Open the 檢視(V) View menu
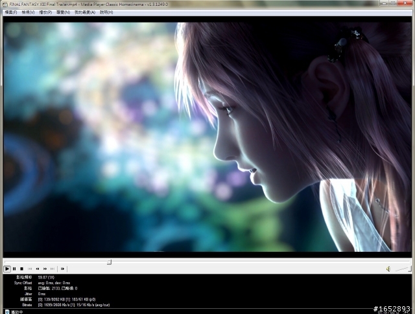415x314 pixels. click(x=28, y=12)
